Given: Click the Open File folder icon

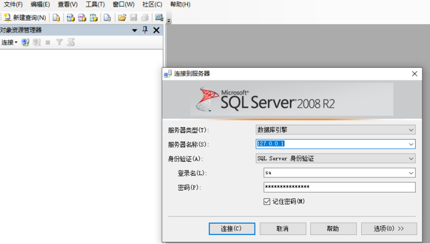Looking at the screenshot, I should (x=122, y=17).
